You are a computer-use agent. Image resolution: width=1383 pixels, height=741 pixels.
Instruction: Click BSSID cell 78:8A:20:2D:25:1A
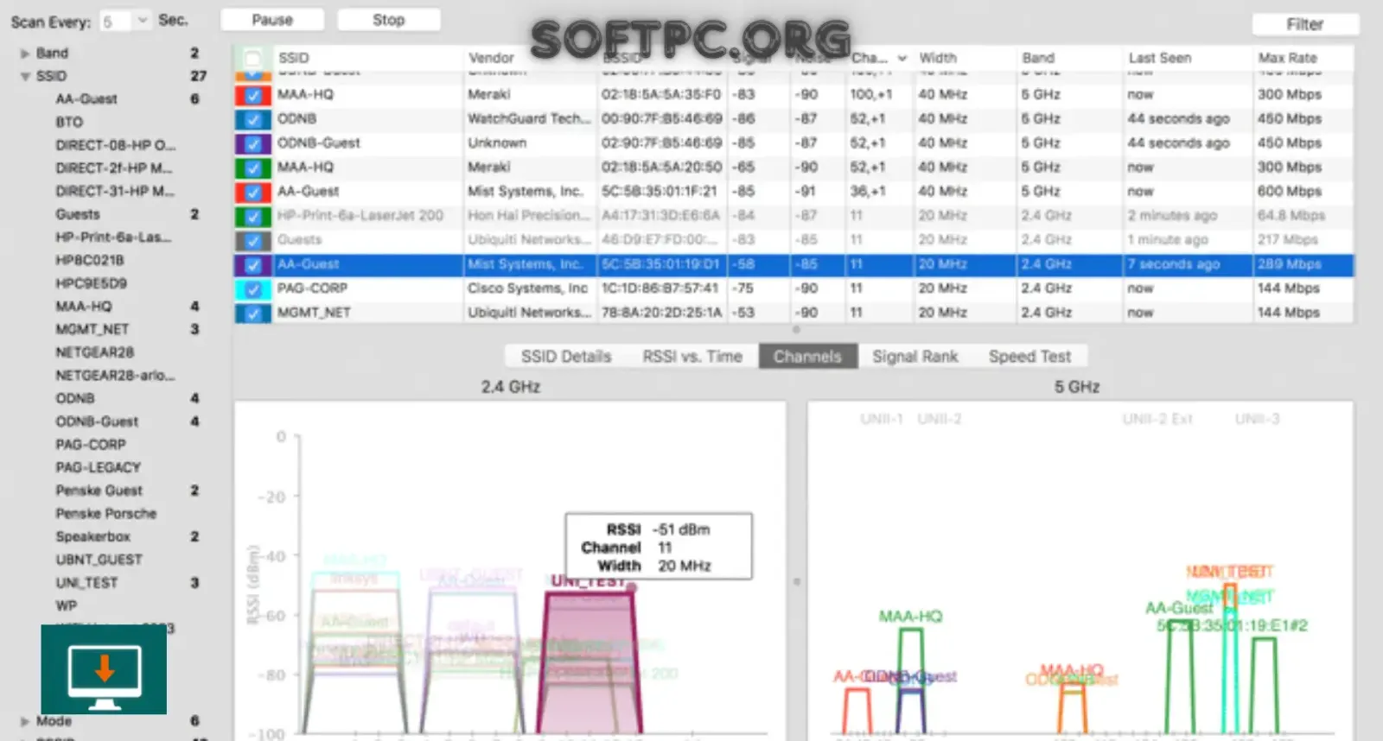click(x=661, y=313)
